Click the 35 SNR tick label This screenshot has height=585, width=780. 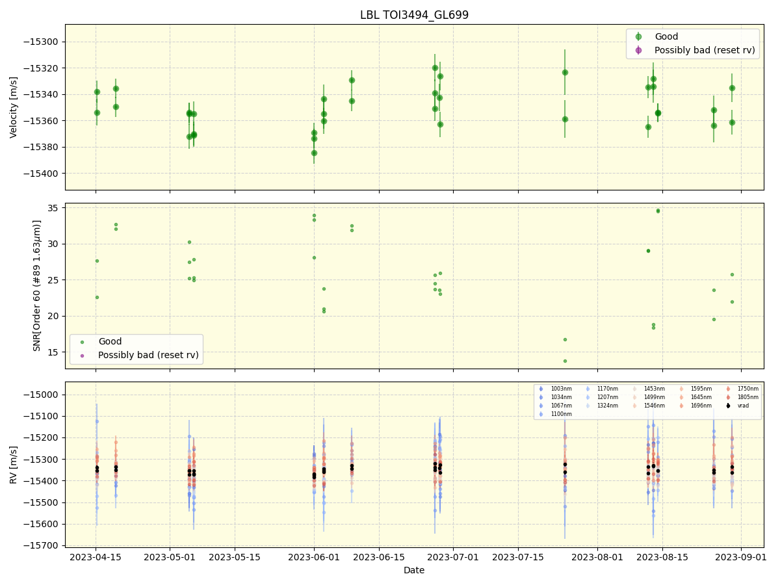[x=54, y=208]
